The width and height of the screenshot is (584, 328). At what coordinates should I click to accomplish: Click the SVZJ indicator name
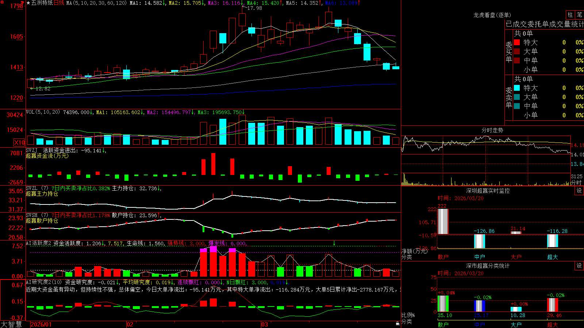pyautogui.click(x=32, y=151)
